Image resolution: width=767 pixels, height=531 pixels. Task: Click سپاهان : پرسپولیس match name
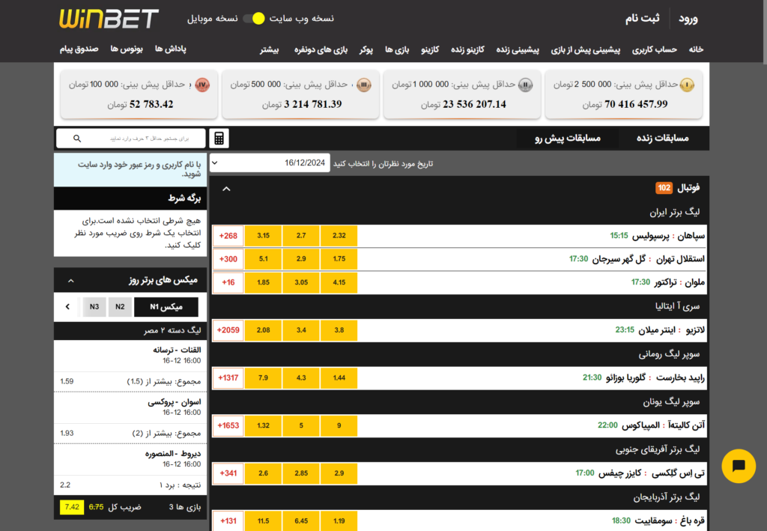[668, 236]
